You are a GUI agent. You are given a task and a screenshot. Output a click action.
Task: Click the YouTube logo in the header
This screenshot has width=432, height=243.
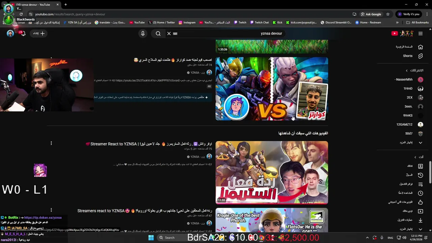pyautogui.click(x=402, y=33)
